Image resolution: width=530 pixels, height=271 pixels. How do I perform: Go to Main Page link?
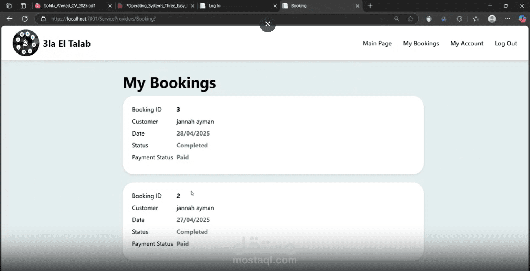(x=377, y=43)
